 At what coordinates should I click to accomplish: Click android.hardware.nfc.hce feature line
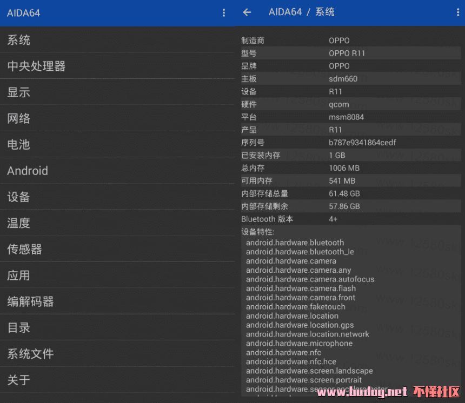pyautogui.click(x=291, y=361)
